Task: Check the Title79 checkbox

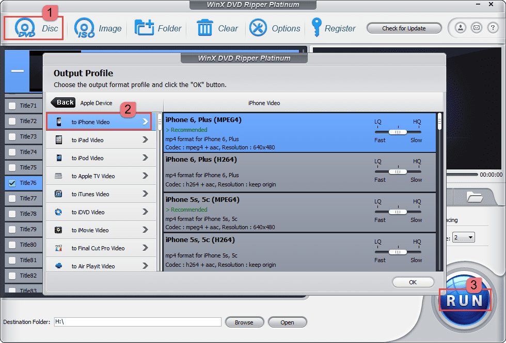Action: [x=12, y=229]
